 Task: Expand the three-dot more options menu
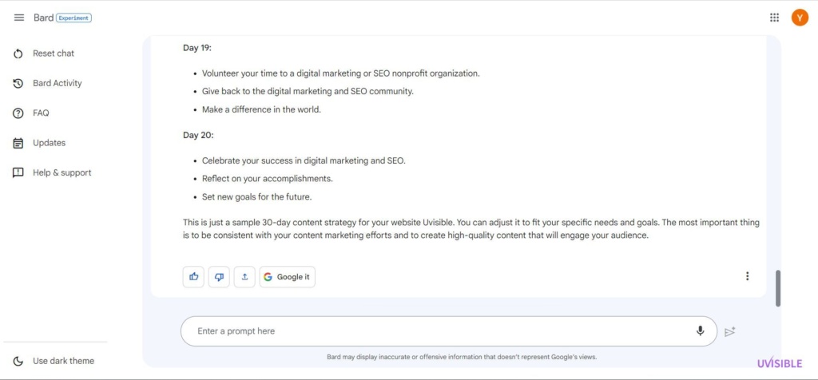(x=747, y=276)
